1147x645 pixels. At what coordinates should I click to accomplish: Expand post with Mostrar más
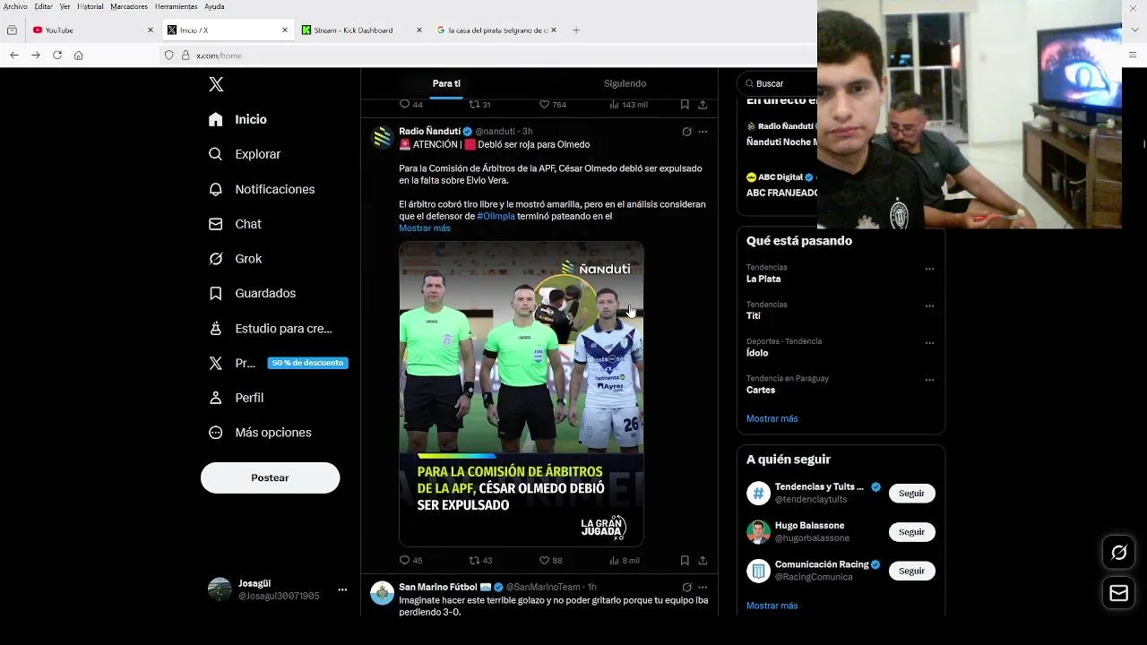click(x=425, y=228)
